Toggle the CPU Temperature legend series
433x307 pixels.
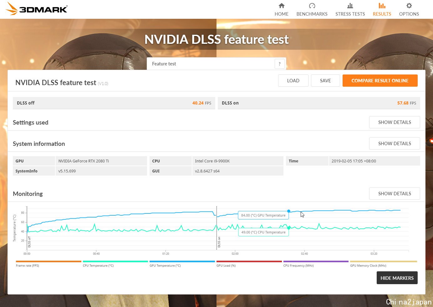tap(115, 264)
